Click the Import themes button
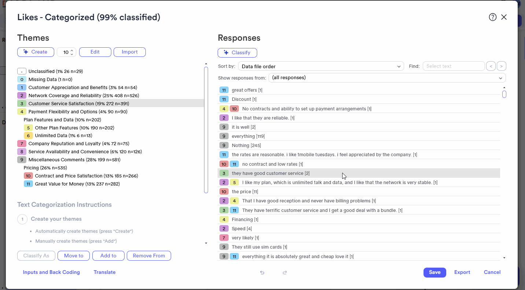The image size is (525, 290). pos(130,52)
